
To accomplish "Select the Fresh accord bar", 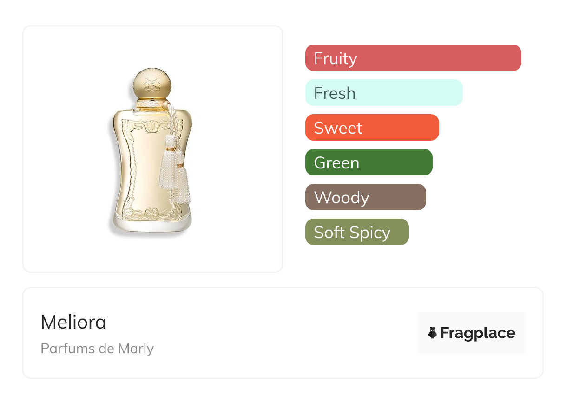I will click(x=384, y=93).
